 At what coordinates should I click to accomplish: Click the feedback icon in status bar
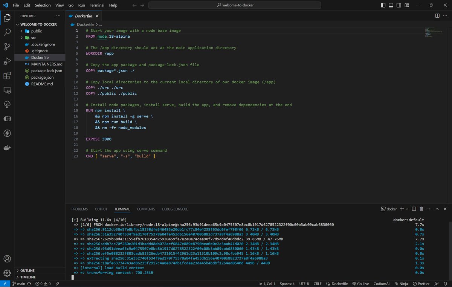click(x=436, y=284)
